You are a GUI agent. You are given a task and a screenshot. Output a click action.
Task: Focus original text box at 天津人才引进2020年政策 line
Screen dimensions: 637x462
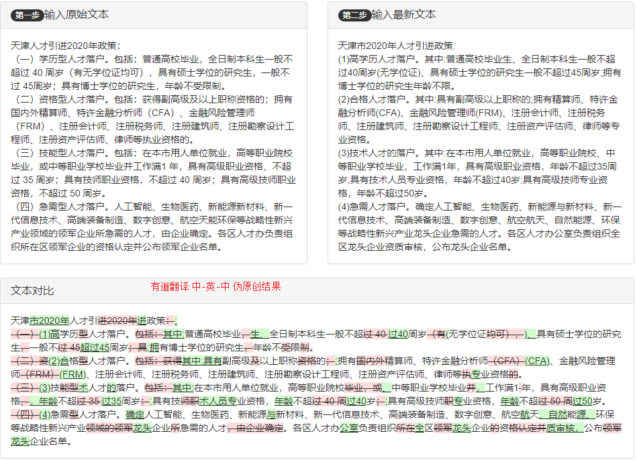click(x=65, y=46)
